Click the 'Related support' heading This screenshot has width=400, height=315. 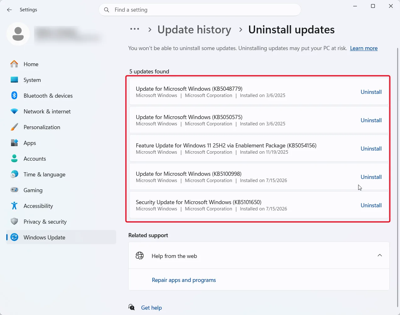pyautogui.click(x=148, y=235)
